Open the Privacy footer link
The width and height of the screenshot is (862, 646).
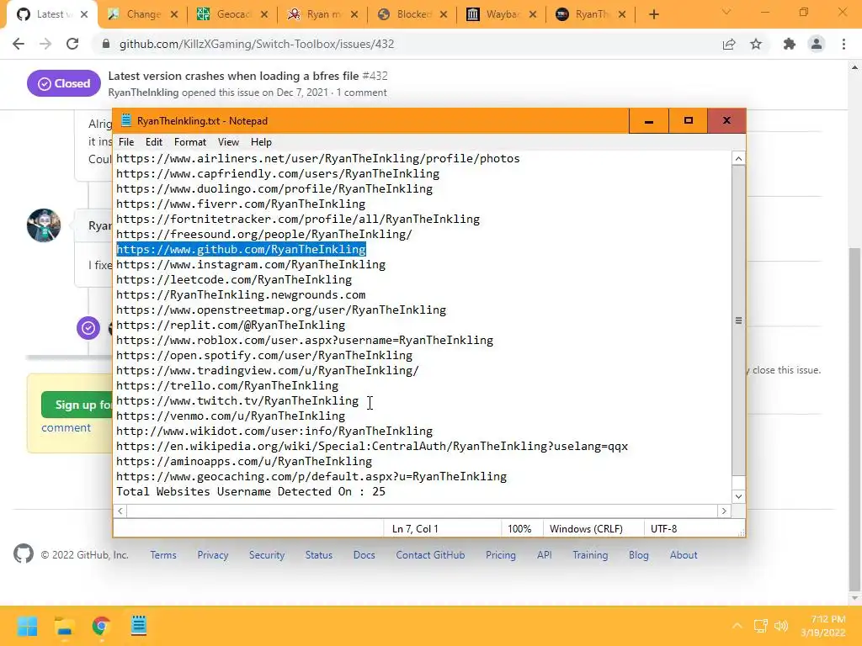[213, 555]
